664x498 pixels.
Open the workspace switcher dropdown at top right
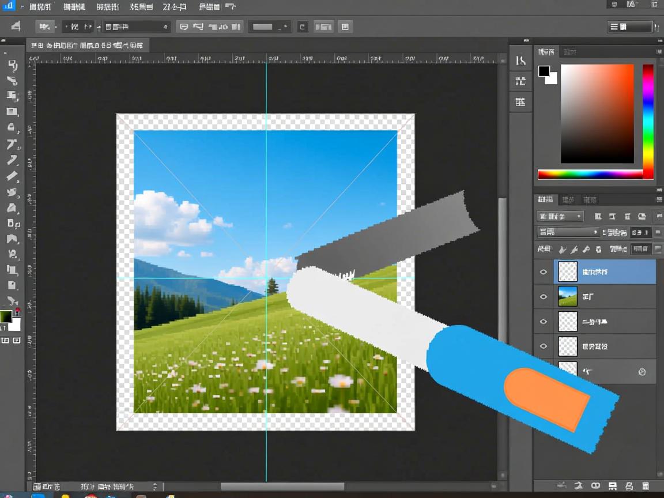(x=632, y=27)
